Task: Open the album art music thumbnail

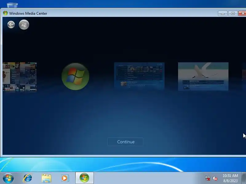Action: (20, 77)
